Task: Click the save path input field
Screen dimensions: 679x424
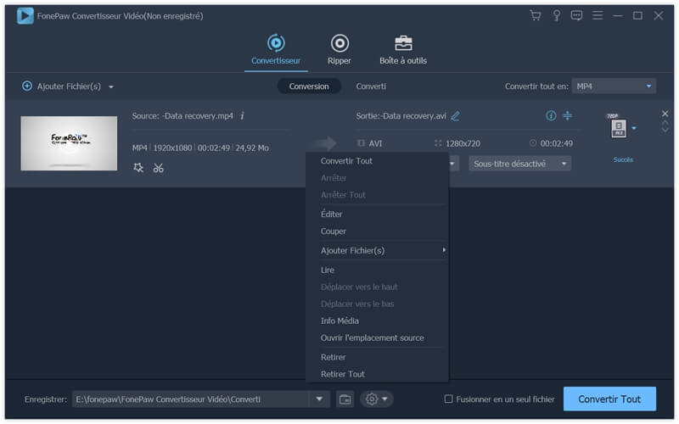Action: point(190,399)
